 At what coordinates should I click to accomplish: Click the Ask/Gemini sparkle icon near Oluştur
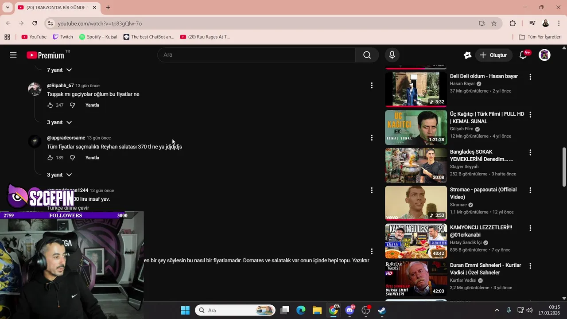[467, 55]
